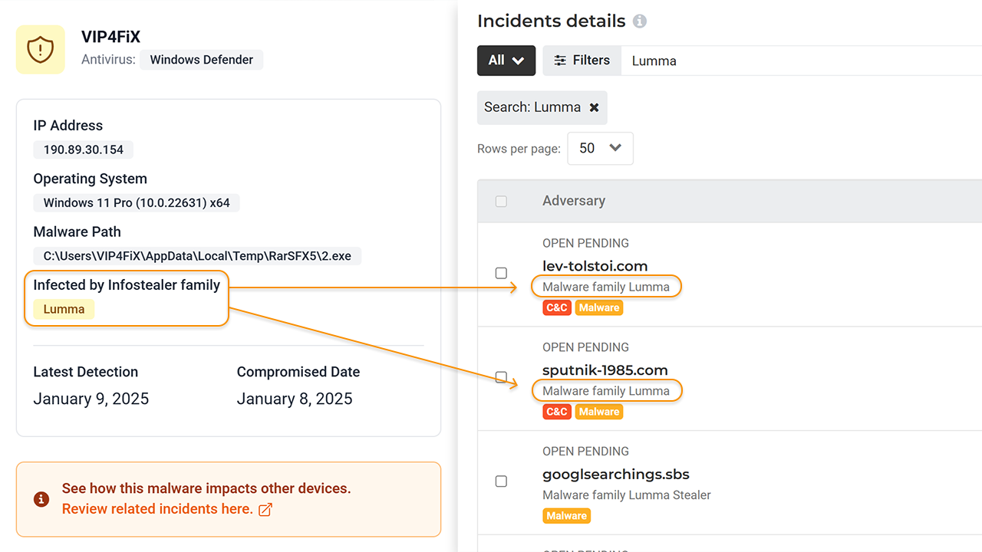
Task: Click the Adversary column header
Action: (x=574, y=201)
